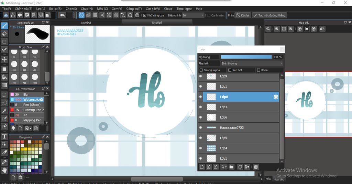Viewport: 352px width, 184px height.
Task: Rotate view left in navigator
Action: (x=300, y=29)
